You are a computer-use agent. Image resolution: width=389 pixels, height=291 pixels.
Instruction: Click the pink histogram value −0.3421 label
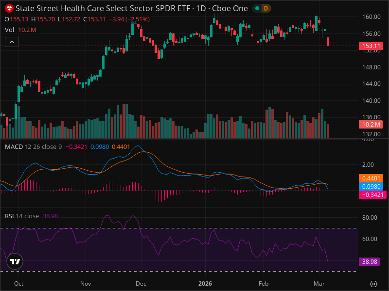click(372, 195)
